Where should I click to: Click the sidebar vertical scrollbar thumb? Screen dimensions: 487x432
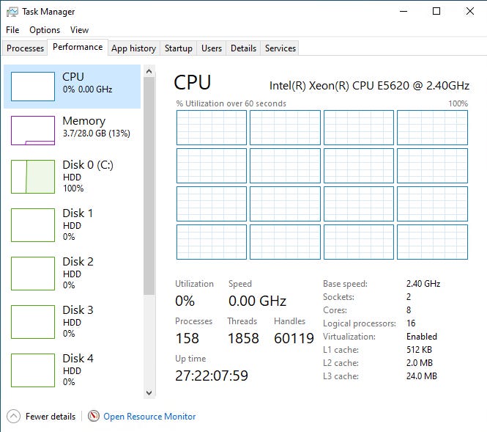(149, 186)
